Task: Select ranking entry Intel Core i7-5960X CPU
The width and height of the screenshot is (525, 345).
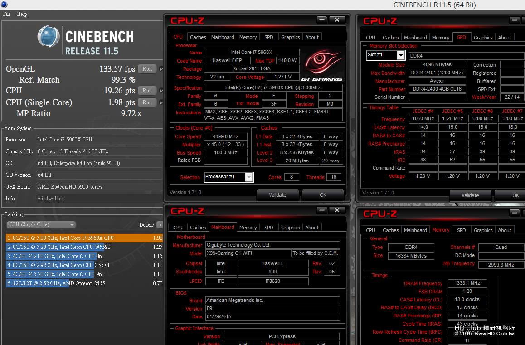Action: [84, 238]
